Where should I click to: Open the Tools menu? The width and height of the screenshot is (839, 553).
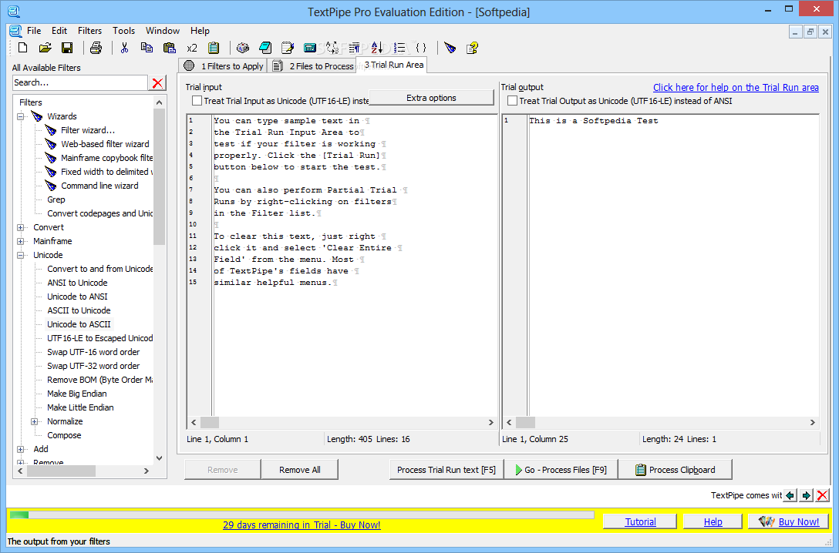tap(123, 31)
